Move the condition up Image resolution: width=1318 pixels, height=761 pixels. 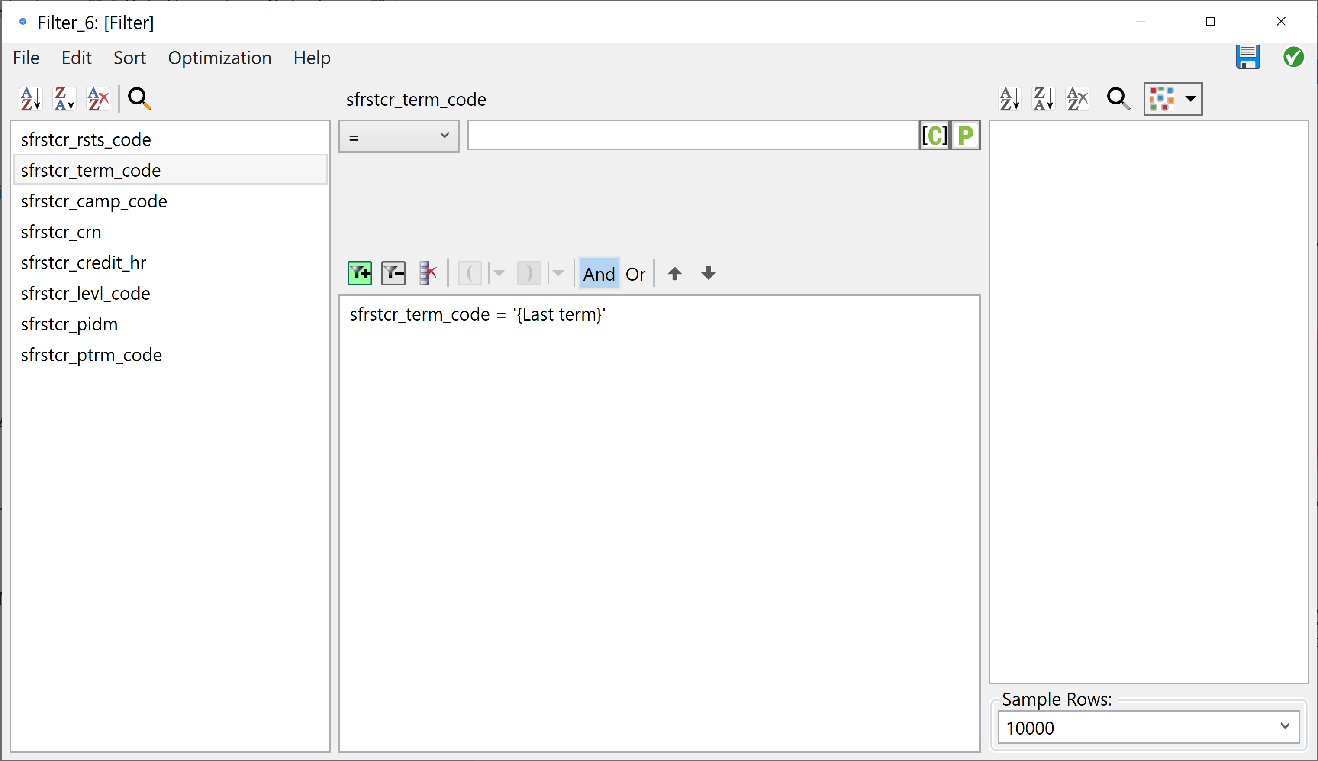pyautogui.click(x=675, y=273)
